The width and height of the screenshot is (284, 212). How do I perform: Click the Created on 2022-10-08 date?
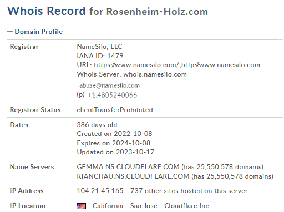tap(114, 134)
